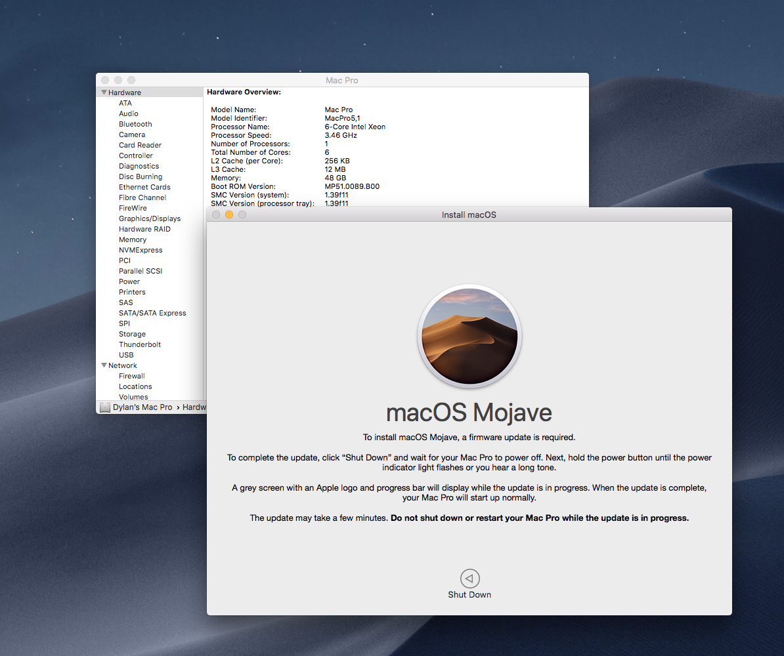Image resolution: width=784 pixels, height=656 pixels.
Task: Select Printers in the sidebar
Action: point(132,292)
